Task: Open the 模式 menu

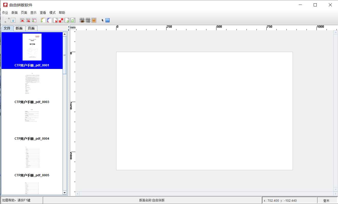Action: [x=53, y=13]
